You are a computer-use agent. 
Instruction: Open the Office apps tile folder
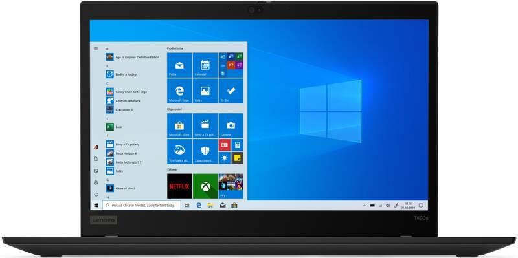point(231,65)
